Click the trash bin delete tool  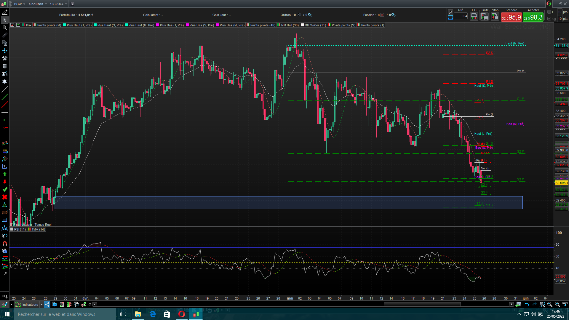(x=5, y=66)
